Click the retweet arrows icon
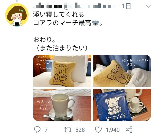This screenshot has width=156, height=138. coord(68,130)
